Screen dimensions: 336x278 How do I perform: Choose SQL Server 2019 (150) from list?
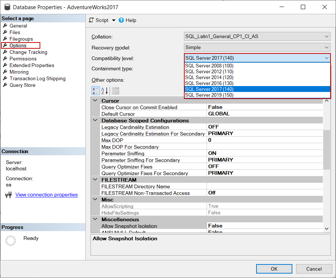click(x=209, y=95)
